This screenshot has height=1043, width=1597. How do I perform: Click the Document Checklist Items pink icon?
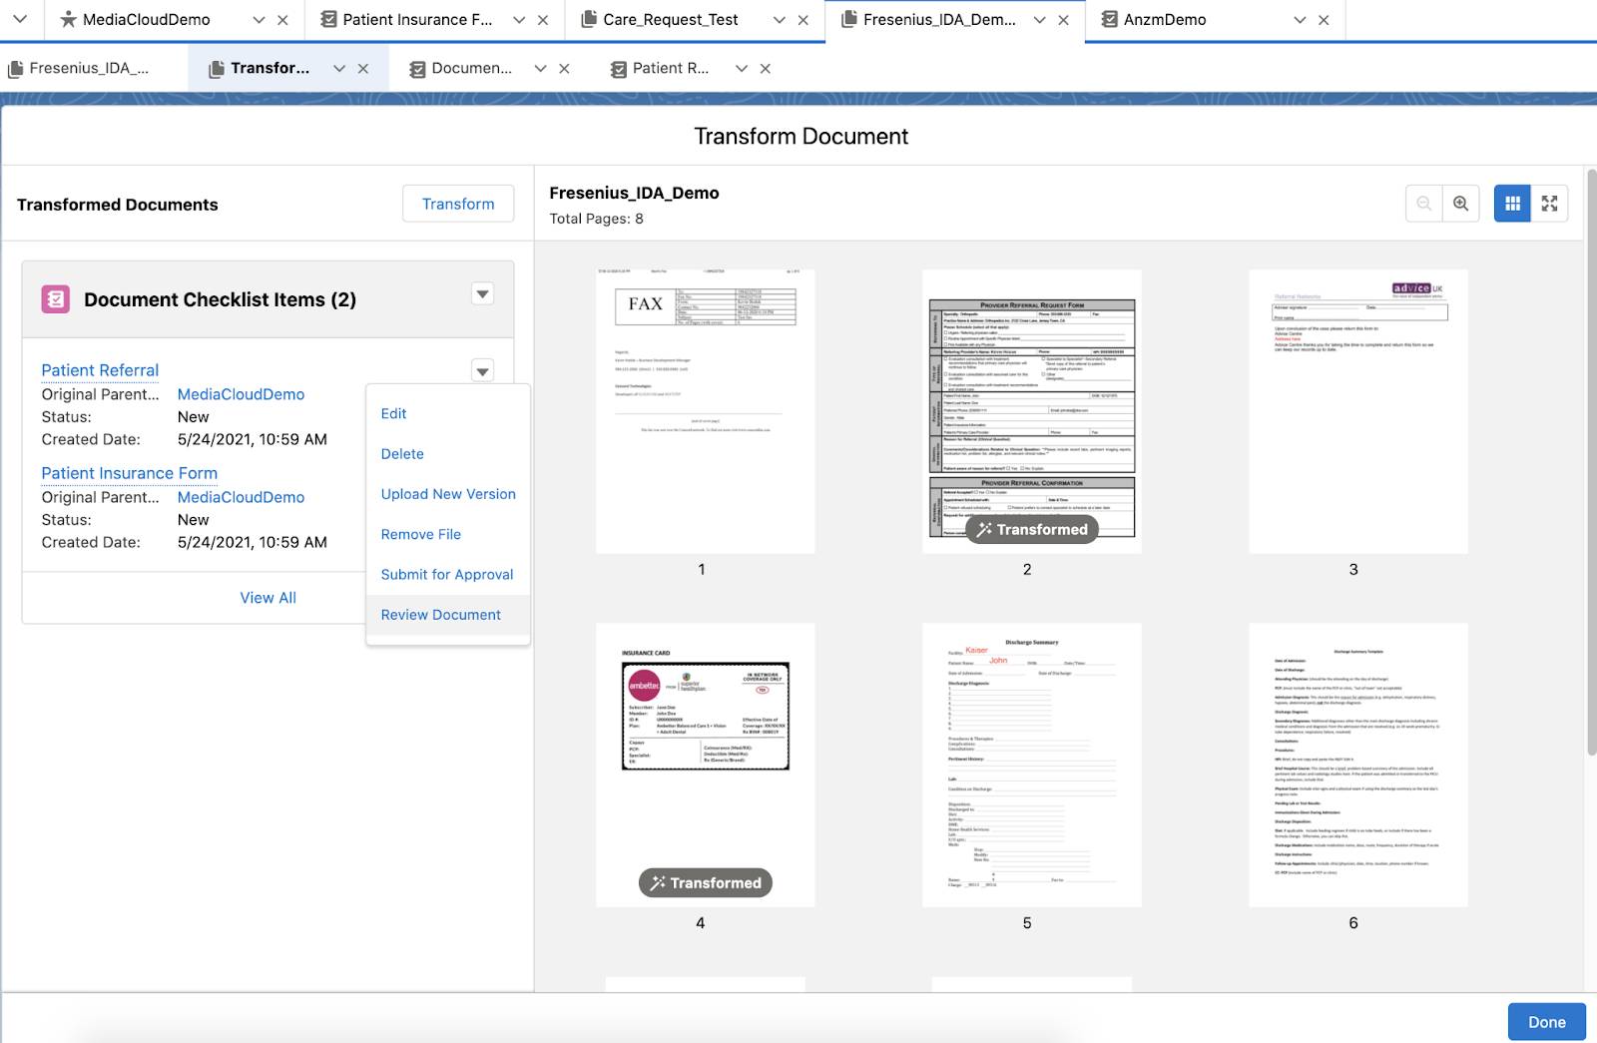(x=56, y=299)
